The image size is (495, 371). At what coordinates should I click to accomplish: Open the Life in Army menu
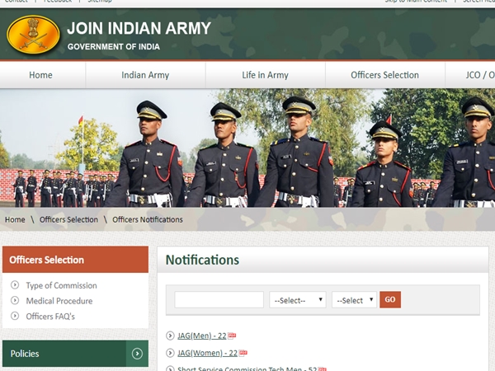click(x=265, y=75)
